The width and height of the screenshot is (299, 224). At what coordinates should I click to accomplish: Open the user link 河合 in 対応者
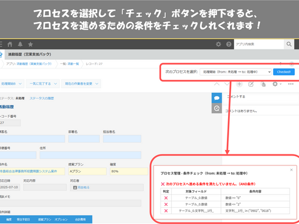pyautogui.click(x=83, y=187)
